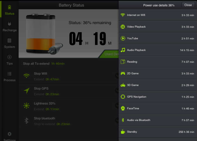Viewport: 197px width, 141px height.
Task: Select the YouTube play icon
Action: point(123,38)
